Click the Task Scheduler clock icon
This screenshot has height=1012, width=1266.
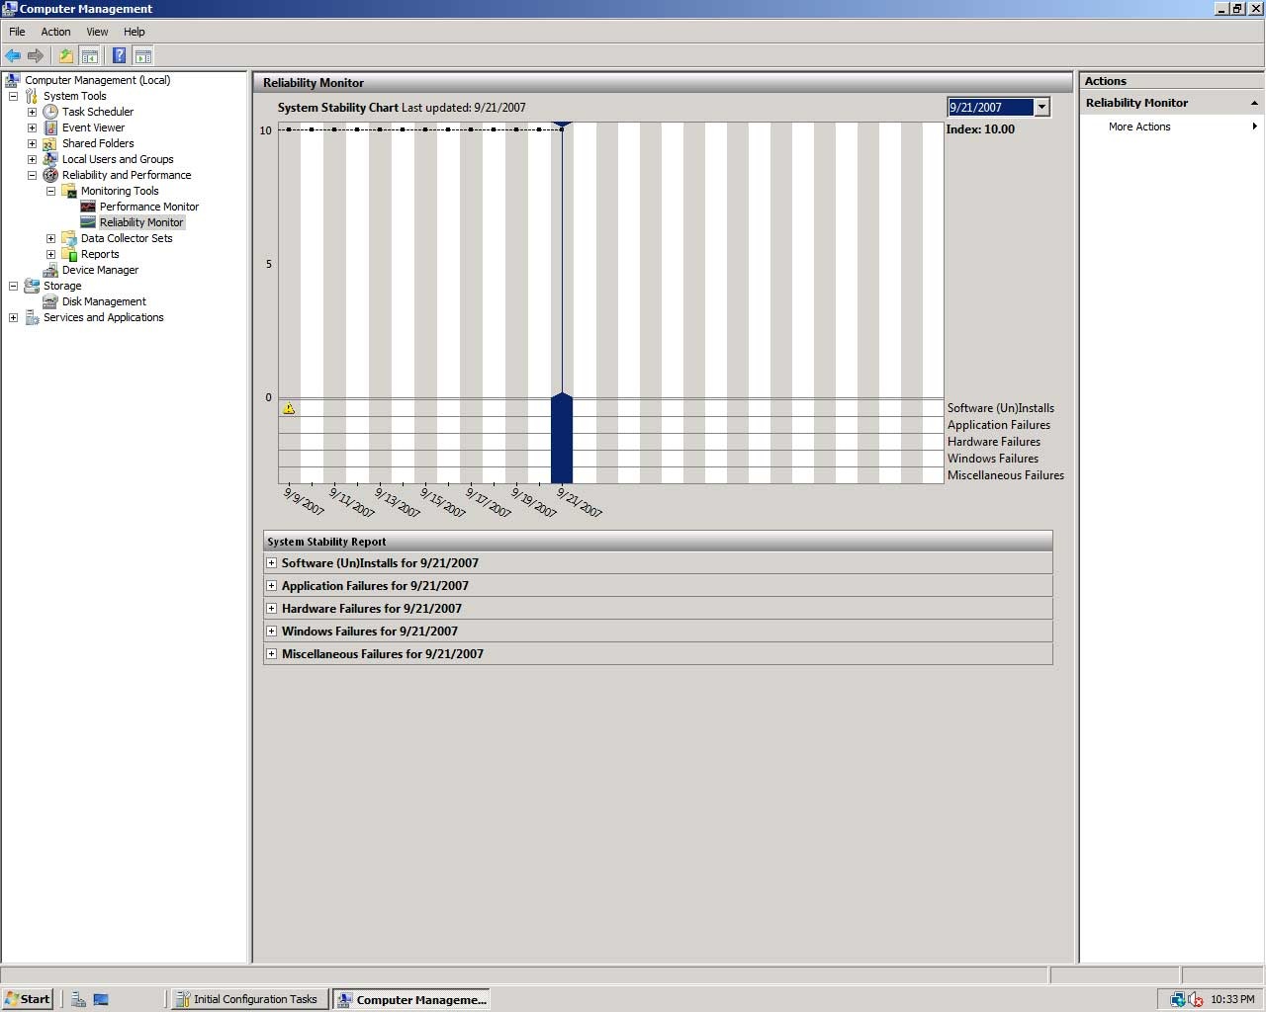coord(50,112)
